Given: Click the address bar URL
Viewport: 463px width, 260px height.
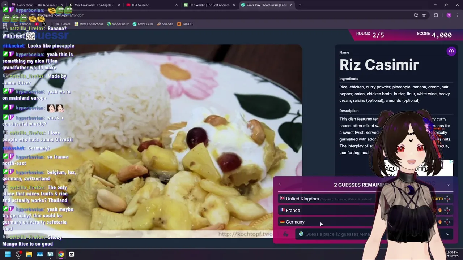Looking at the screenshot, I should (61, 15).
